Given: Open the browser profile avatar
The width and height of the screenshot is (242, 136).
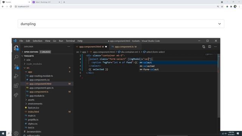Looking at the screenshot, I should [x=235, y=6].
